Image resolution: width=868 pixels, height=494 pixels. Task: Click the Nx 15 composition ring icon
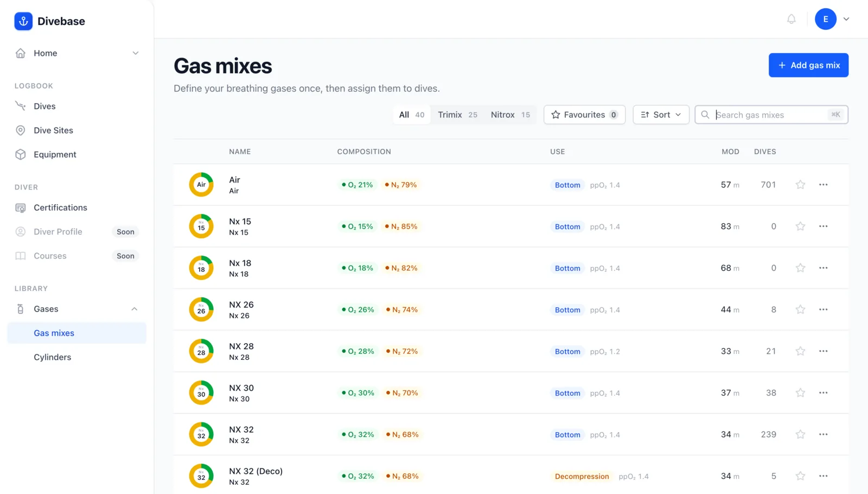pos(201,226)
